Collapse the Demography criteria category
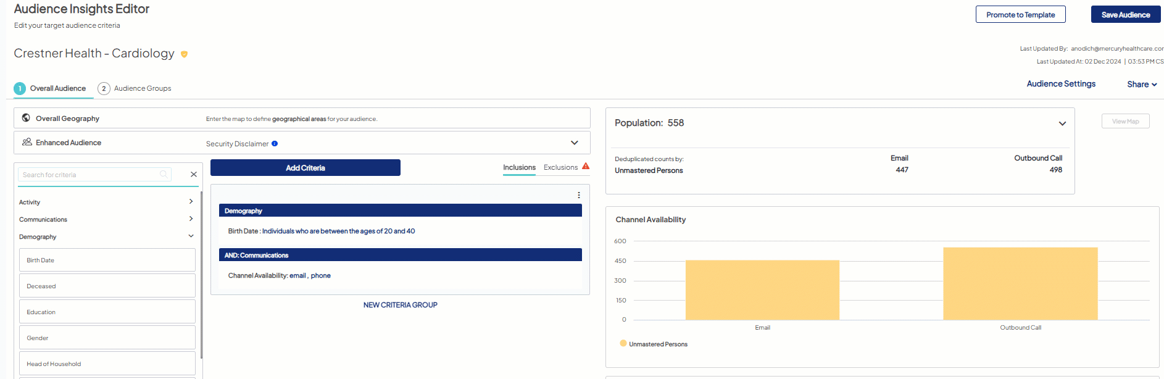The image size is (1164, 379). (x=191, y=236)
